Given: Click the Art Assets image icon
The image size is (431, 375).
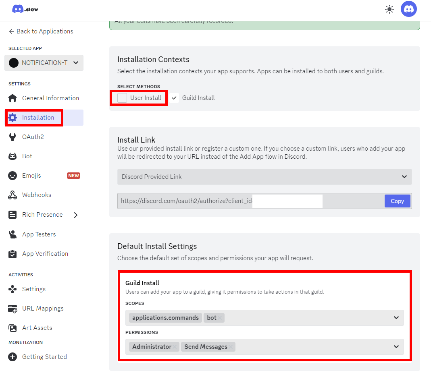Looking at the screenshot, I should tap(13, 328).
